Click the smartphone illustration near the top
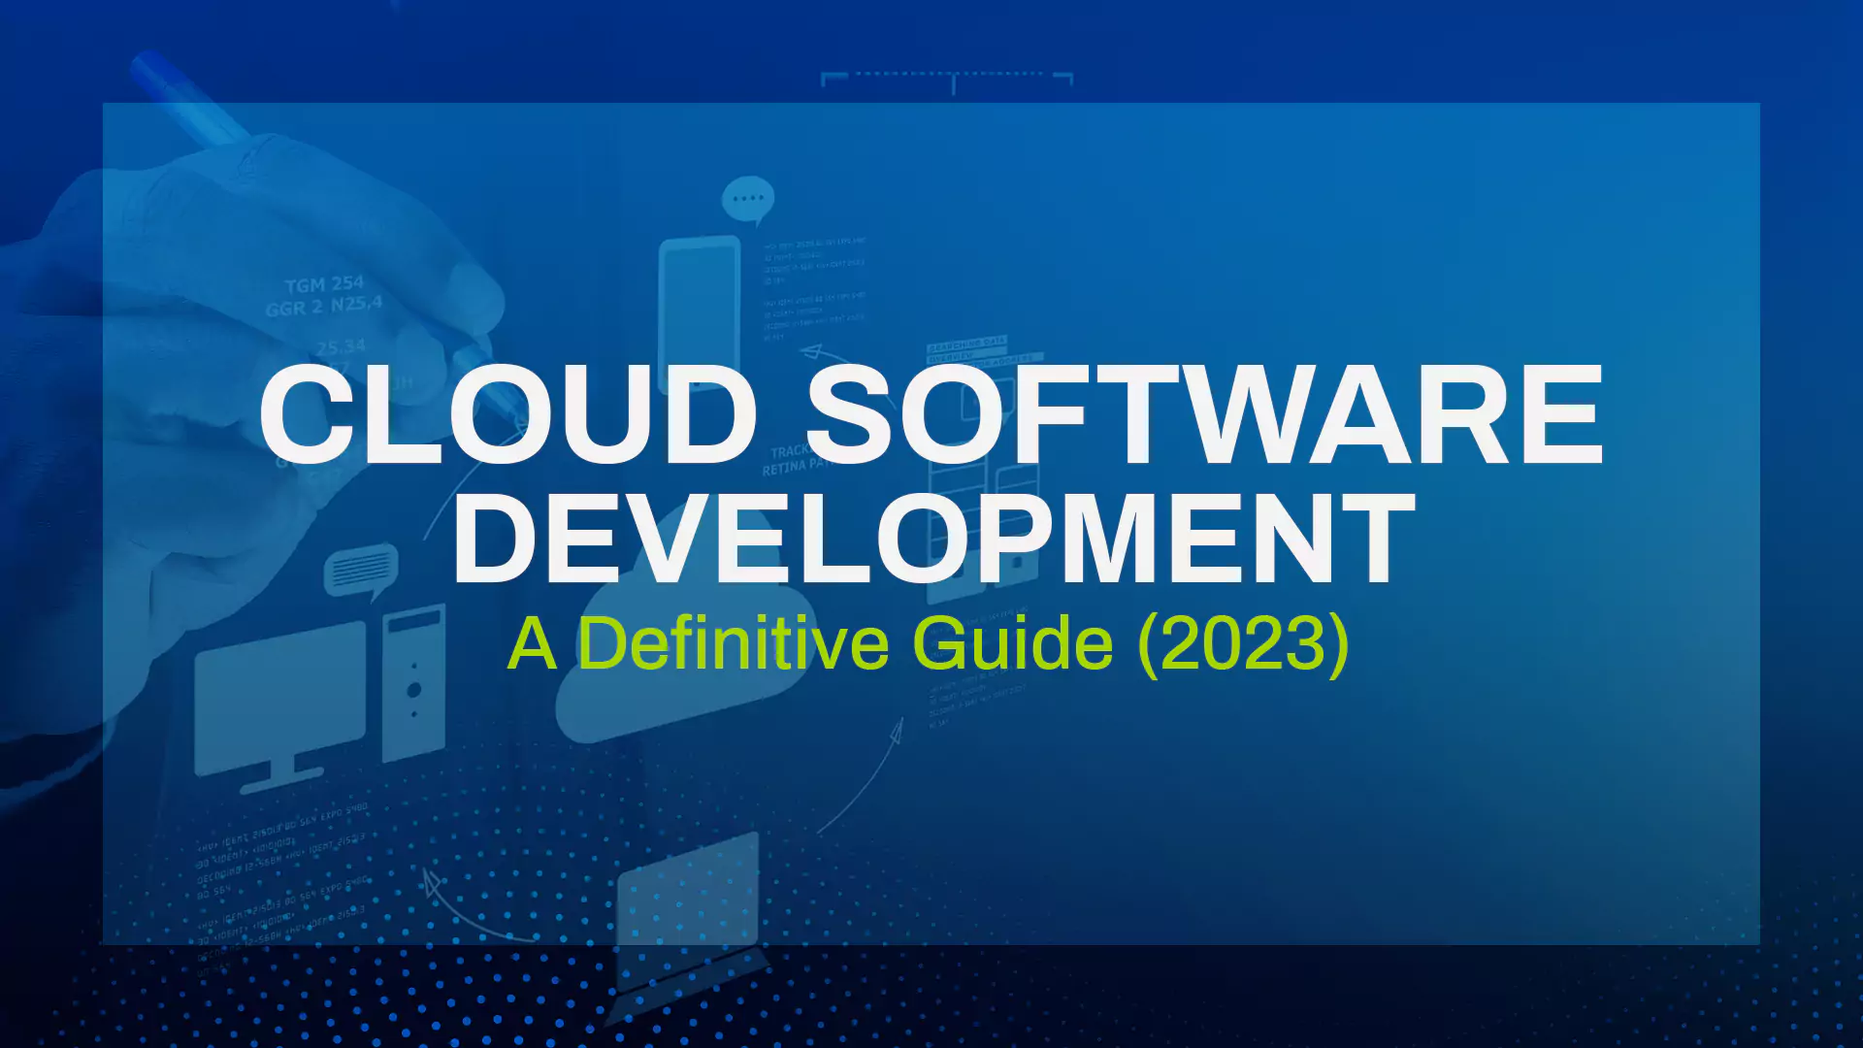Image resolution: width=1863 pixels, height=1048 pixels. tap(697, 301)
